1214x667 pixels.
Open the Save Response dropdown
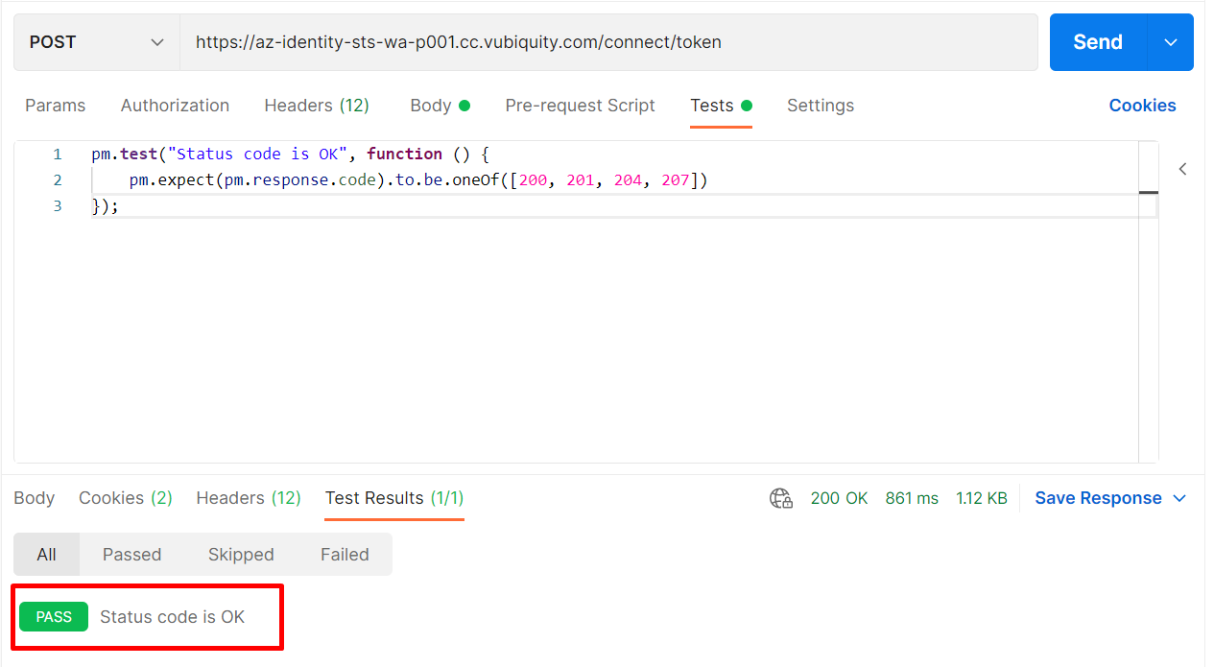click(x=1110, y=498)
